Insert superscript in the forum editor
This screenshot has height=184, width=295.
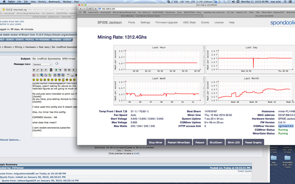[68, 75]
